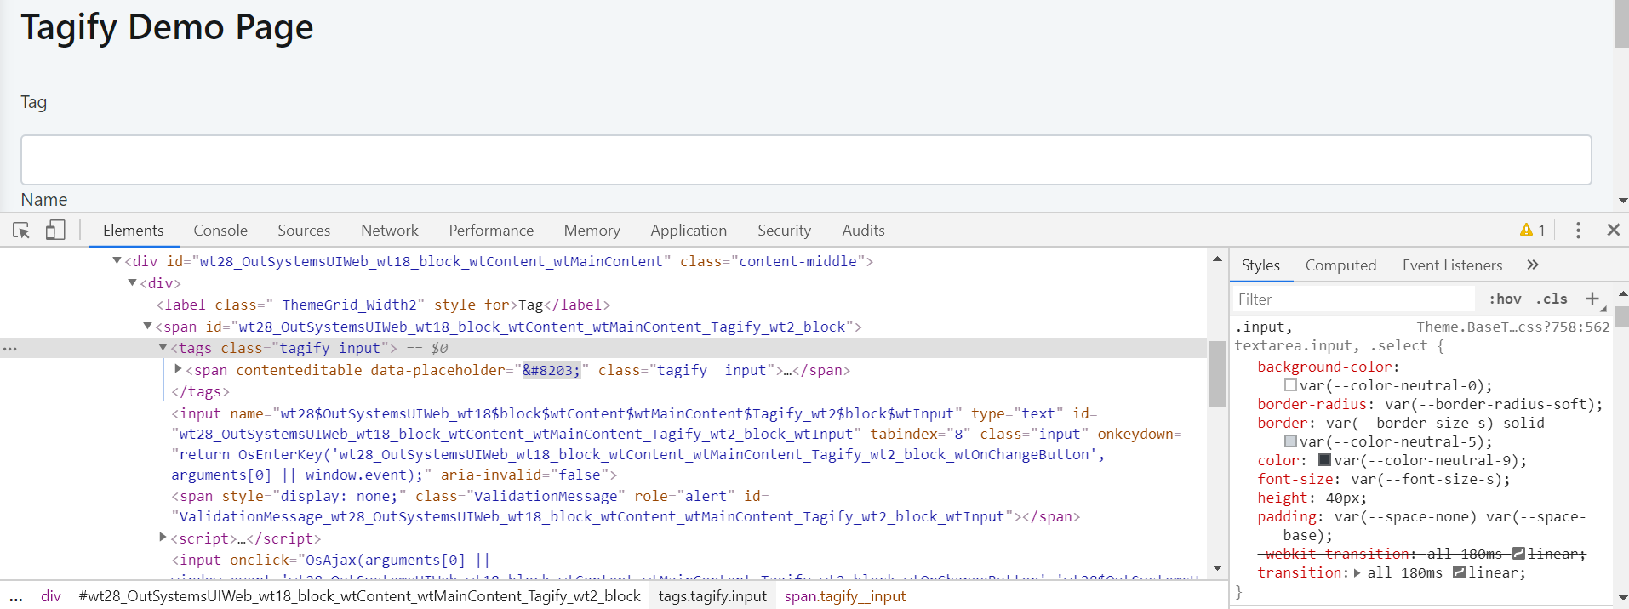The image size is (1629, 609).
Task: Select span.tagify__input in the breadcrumb
Action: (x=844, y=596)
